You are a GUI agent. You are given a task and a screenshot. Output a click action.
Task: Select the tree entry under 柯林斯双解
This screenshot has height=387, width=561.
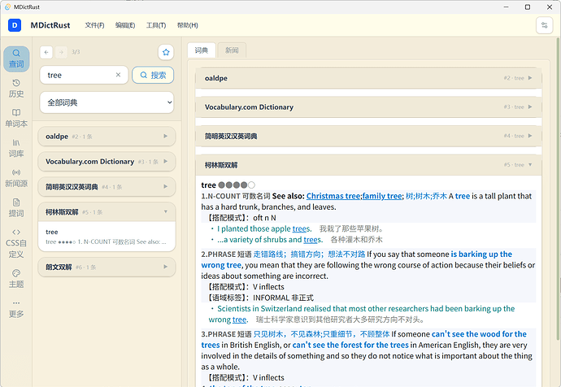click(x=107, y=237)
